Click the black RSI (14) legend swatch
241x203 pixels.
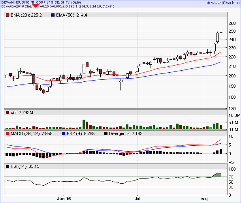(x=8, y=166)
